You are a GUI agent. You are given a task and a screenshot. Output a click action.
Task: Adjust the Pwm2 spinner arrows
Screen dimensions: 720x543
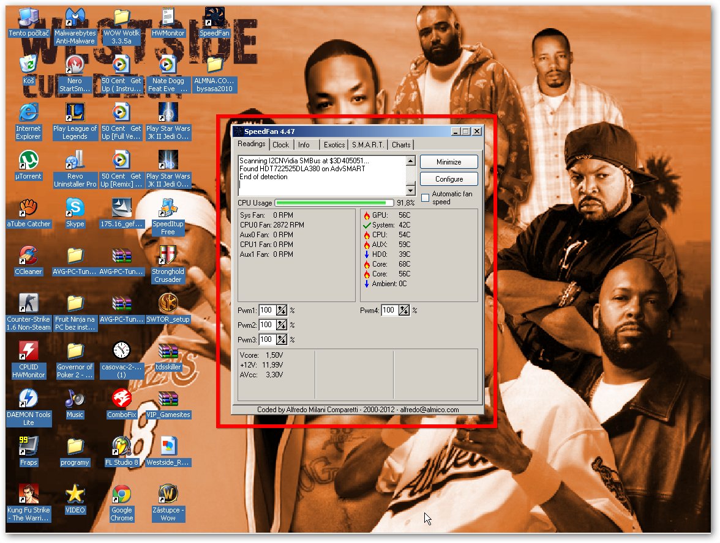[282, 325]
